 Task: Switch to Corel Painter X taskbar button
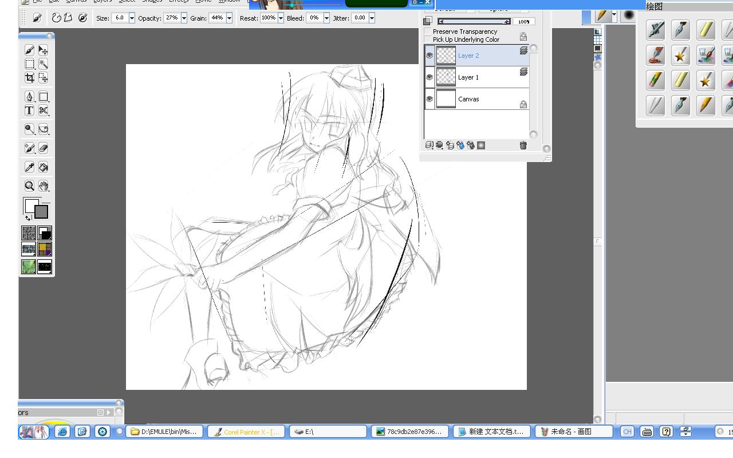pyautogui.click(x=246, y=432)
